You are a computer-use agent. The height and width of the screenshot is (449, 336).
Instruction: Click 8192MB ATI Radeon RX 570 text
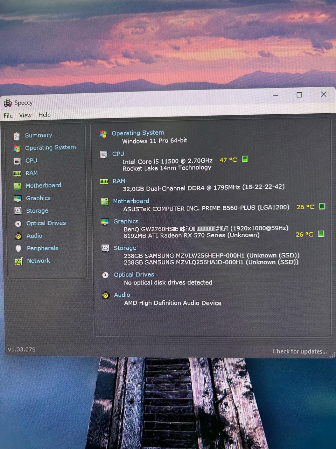pyautogui.click(x=191, y=235)
